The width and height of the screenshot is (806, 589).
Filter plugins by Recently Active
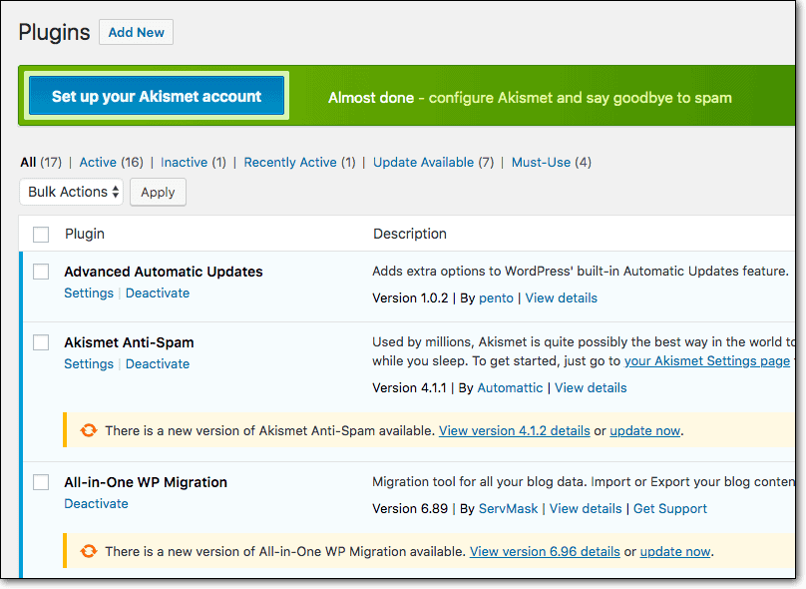tap(290, 163)
